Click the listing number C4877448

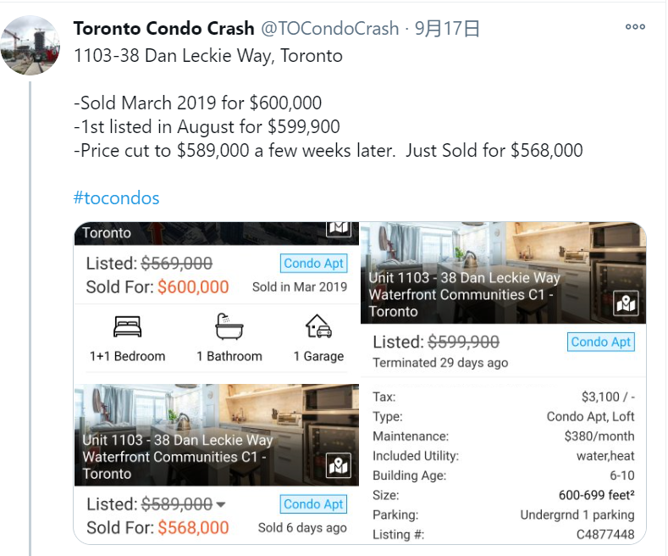[605, 534]
